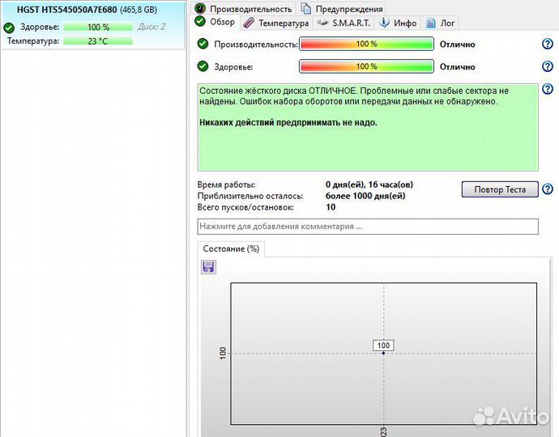Click the green health check icon in disk list
The width and height of the screenshot is (559, 437).
(9, 28)
